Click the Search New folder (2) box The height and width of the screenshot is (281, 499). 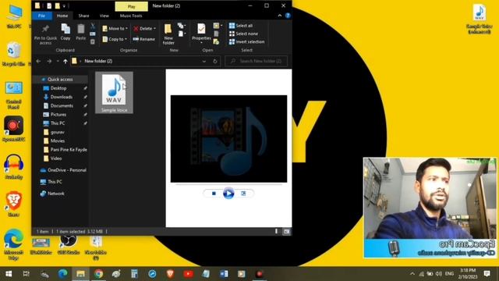(257, 61)
